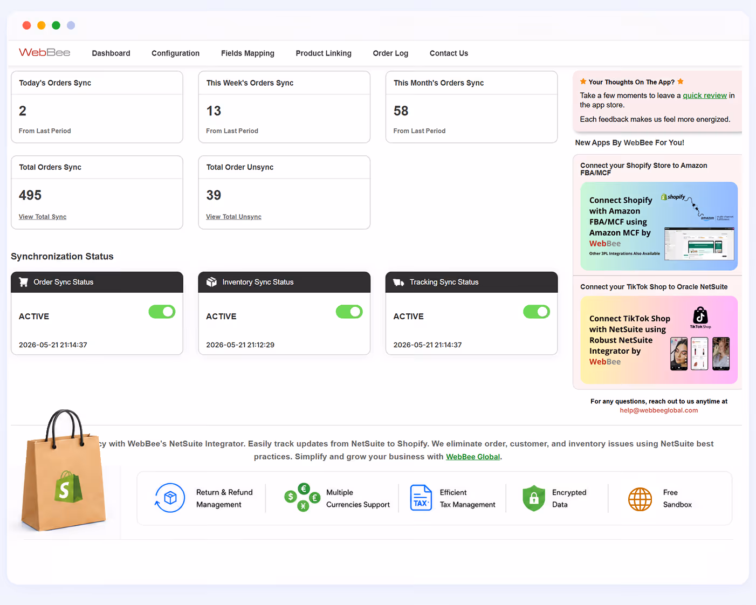Open the Order Log page
The width and height of the screenshot is (756, 605).
[390, 53]
